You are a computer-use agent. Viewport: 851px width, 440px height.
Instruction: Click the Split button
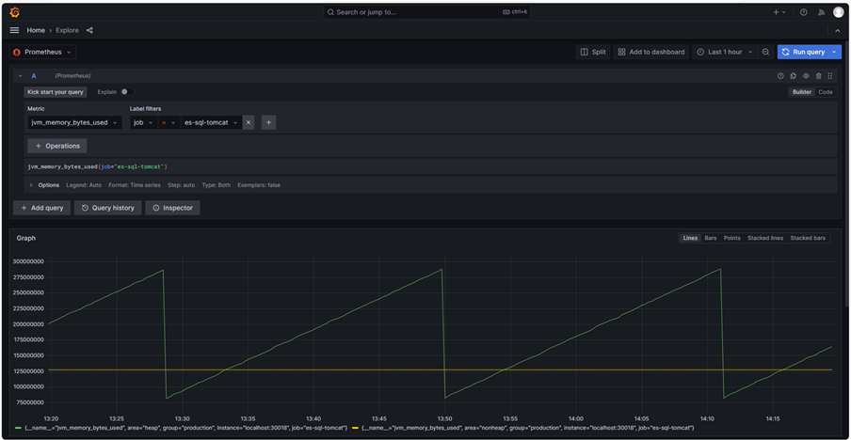(x=593, y=52)
